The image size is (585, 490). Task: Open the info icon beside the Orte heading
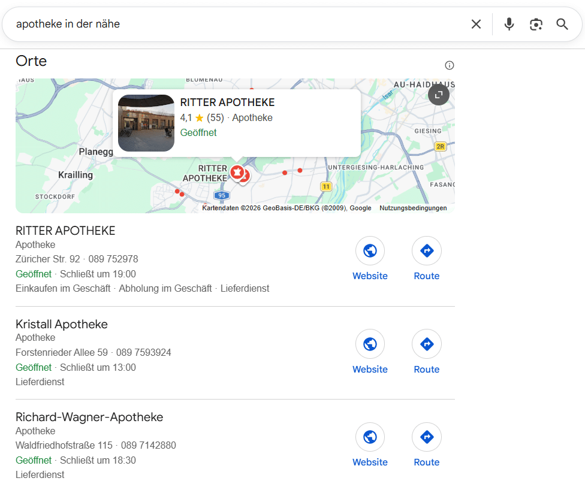pyautogui.click(x=449, y=66)
